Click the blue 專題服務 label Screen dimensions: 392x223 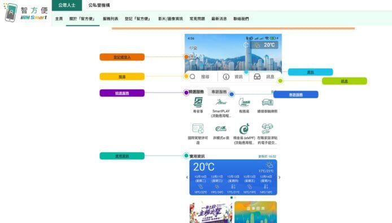pos(296,95)
